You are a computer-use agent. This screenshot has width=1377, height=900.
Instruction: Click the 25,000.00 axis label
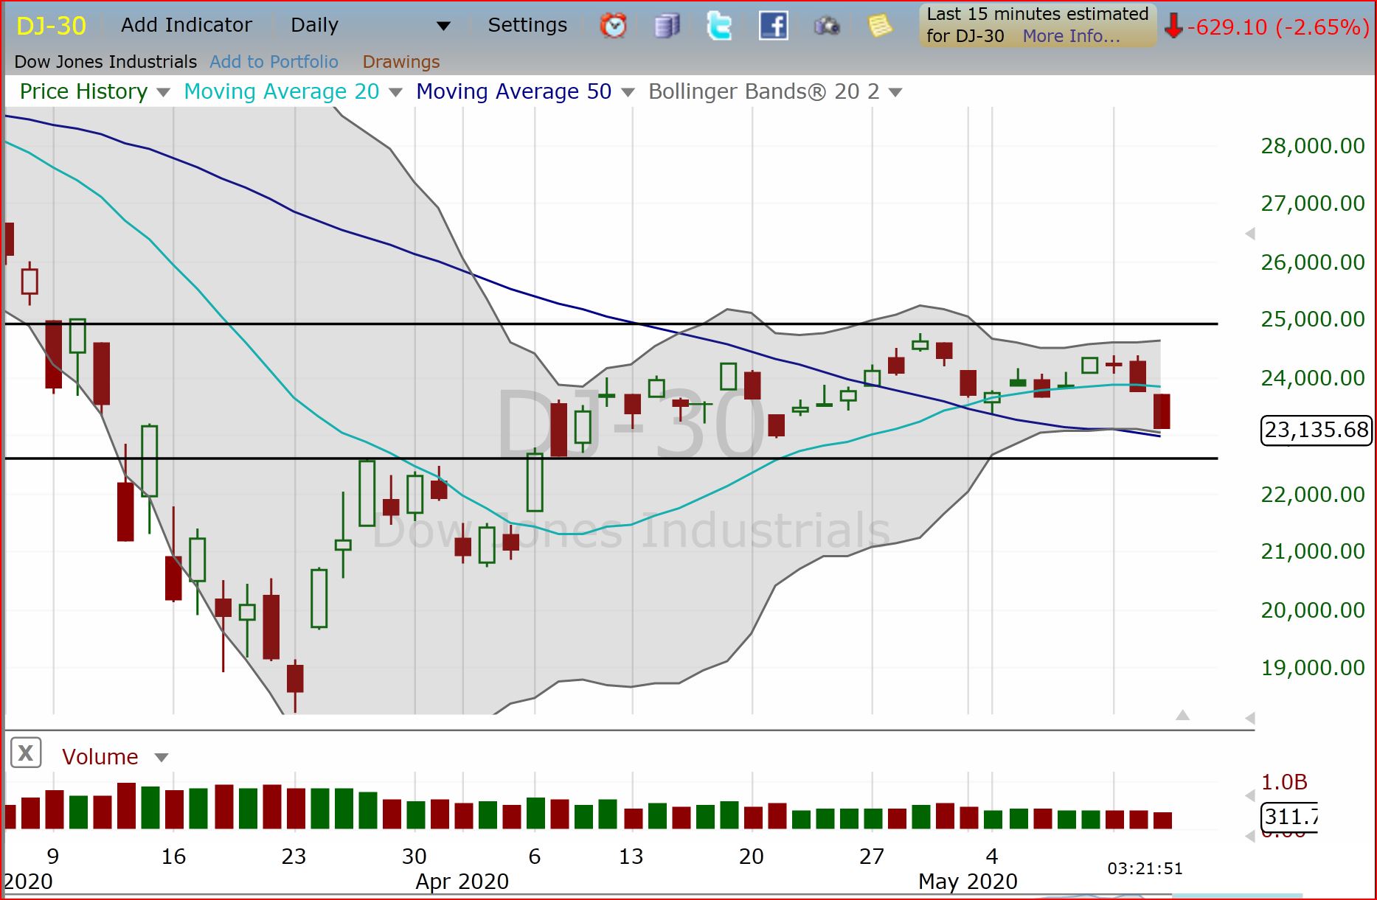point(1313,319)
